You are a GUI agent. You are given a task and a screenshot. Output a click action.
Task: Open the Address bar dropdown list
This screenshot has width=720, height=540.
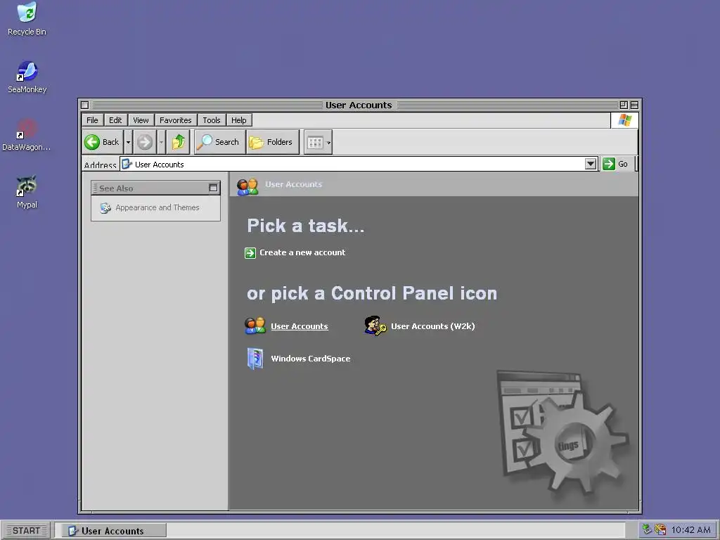point(591,164)
